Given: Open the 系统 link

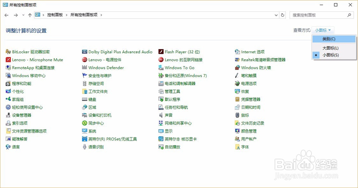Looking at the screenshot, I should (92, 131).
